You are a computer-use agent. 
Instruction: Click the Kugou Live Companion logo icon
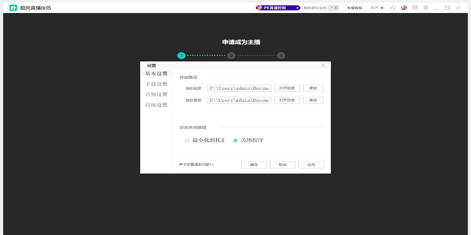click(13, 8)
